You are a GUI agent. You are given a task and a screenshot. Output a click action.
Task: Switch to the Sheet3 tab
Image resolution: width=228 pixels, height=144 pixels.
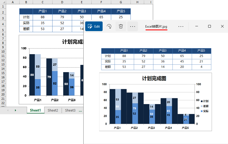(x=70, y=110)
